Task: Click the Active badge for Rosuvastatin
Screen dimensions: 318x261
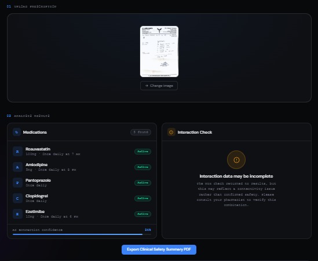Action: tap(142, 152)
